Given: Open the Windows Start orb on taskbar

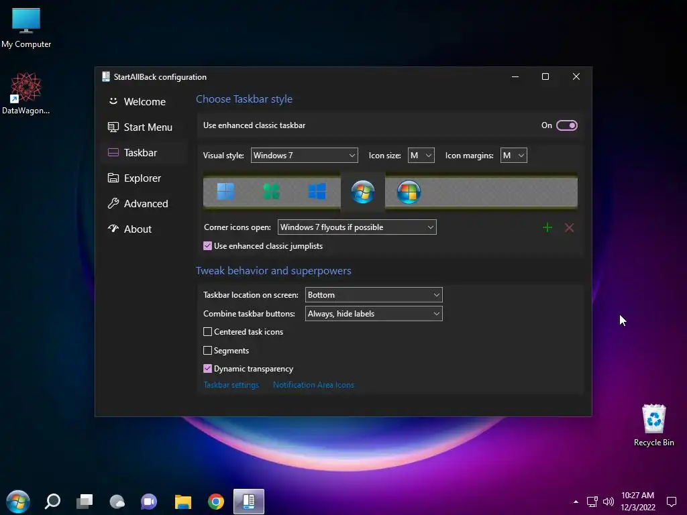Looking at the screenshot, I should tap(18, 502).
